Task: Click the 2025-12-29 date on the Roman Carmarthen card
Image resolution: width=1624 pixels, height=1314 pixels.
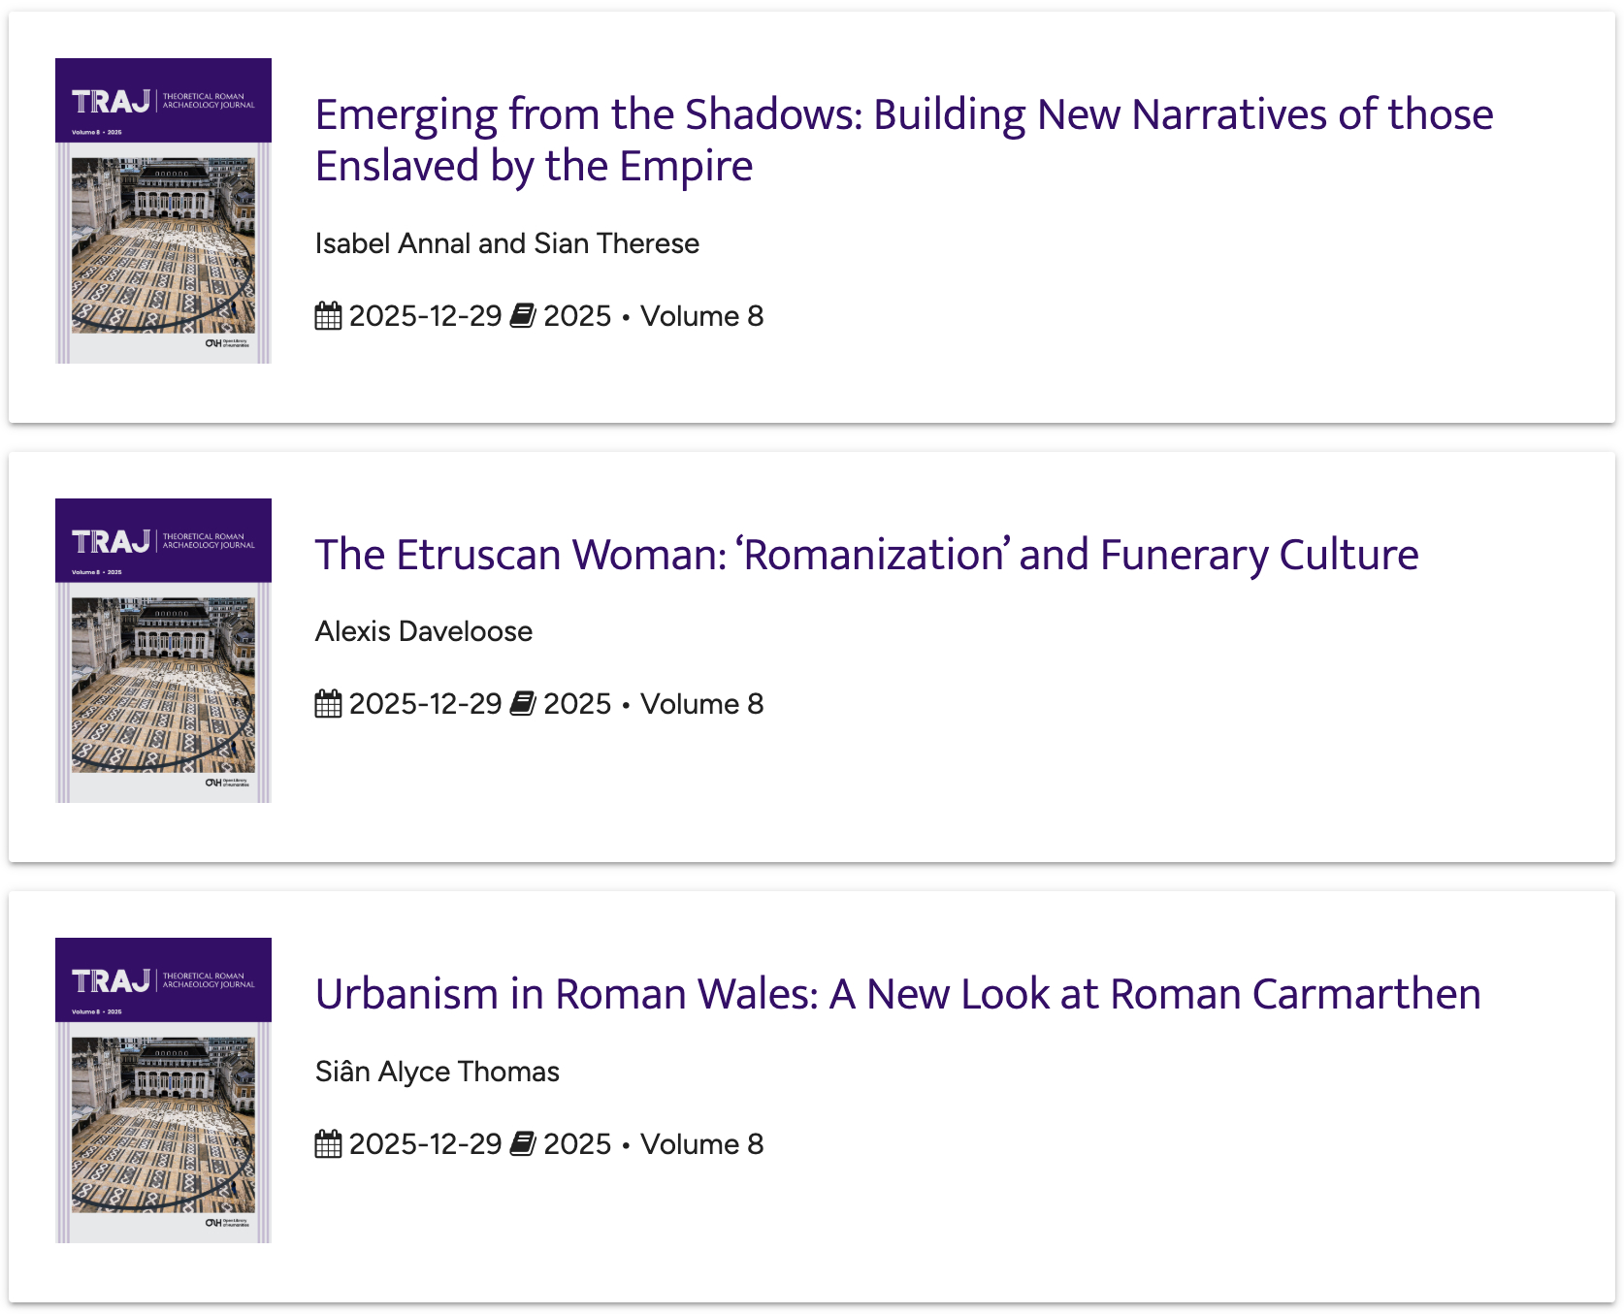Action: click(425, 1144)
